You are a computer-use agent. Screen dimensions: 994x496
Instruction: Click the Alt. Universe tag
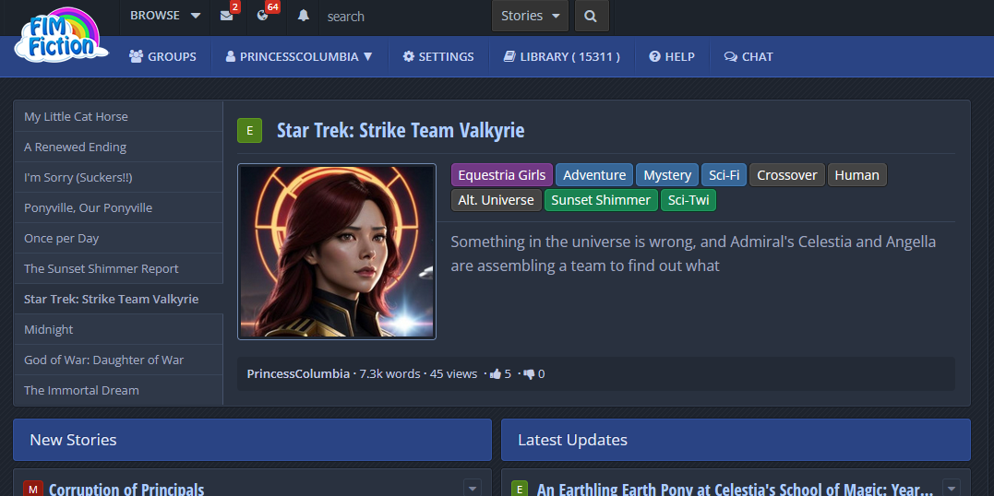pyautogui.click(x=497, y=200)
